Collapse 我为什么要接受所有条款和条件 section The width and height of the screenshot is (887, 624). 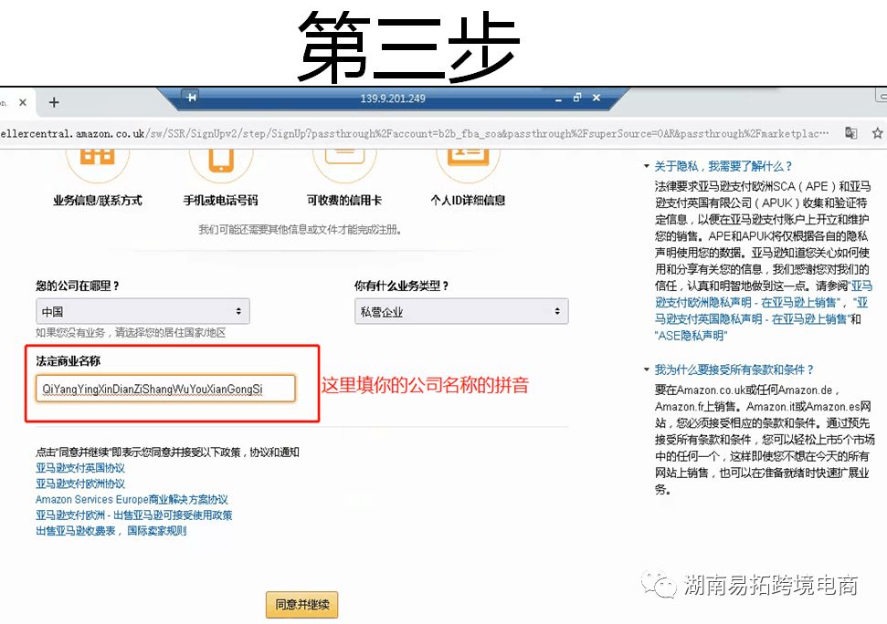point(729,369)
